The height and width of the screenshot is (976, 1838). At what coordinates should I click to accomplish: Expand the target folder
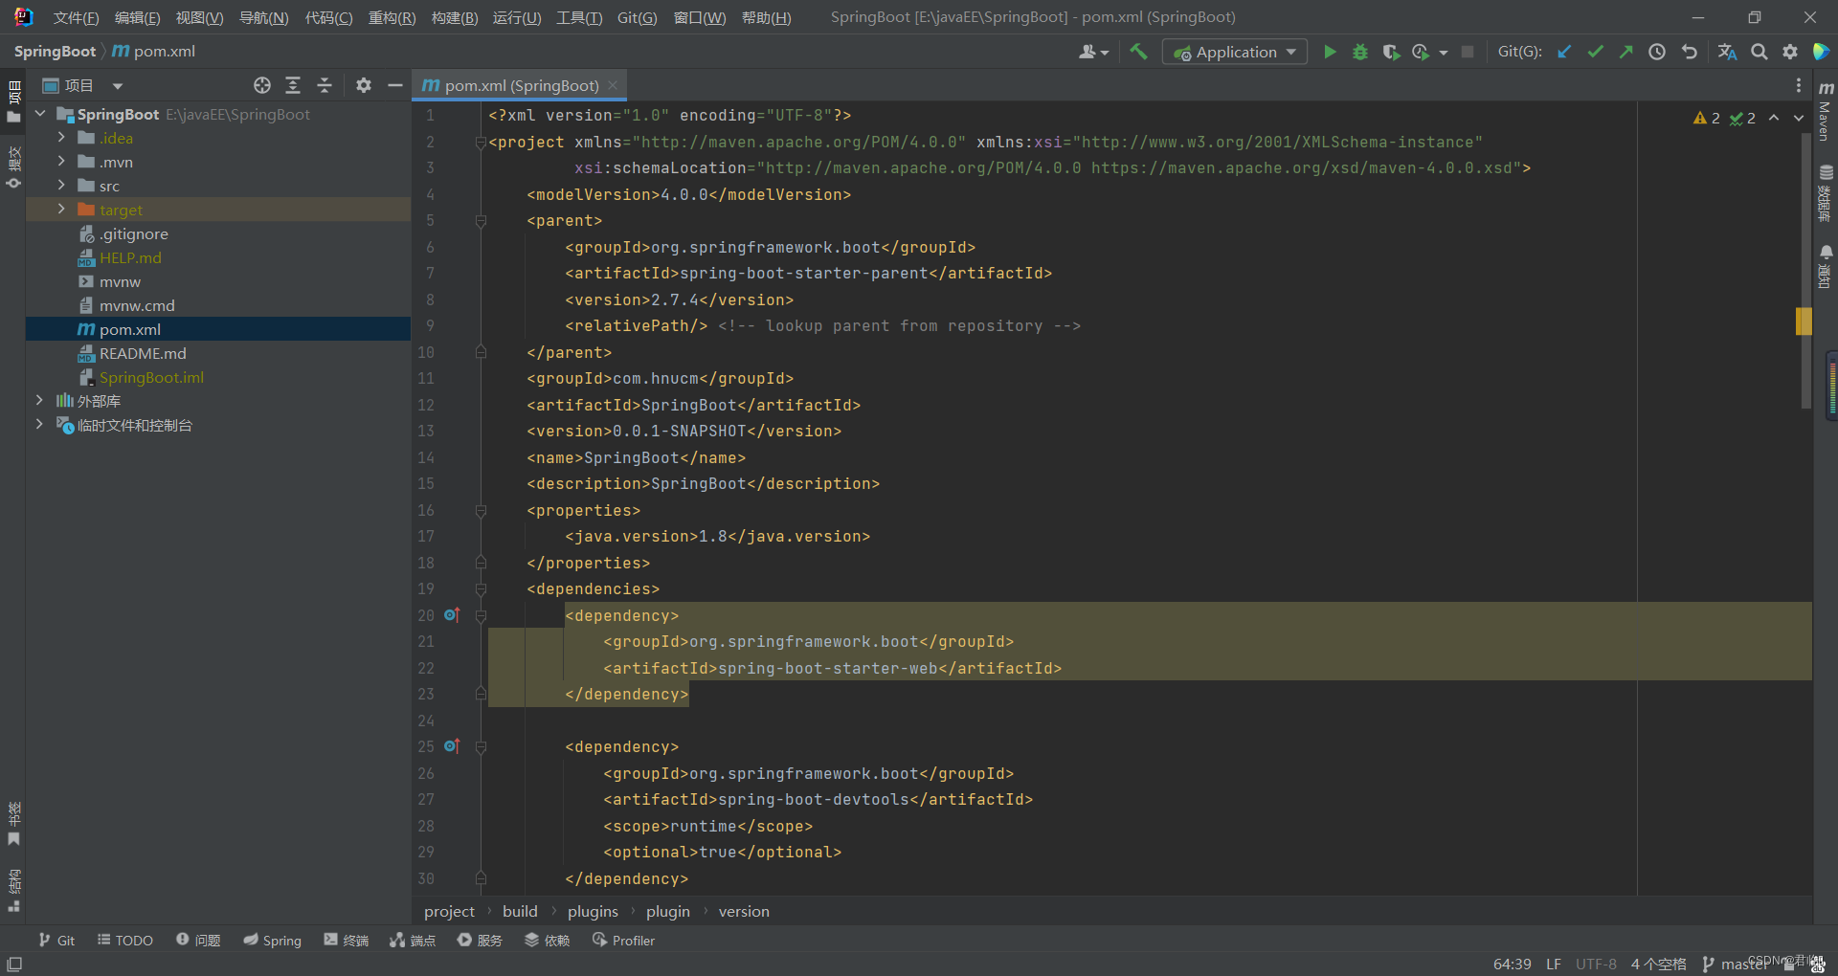click(x=61, y=210)
